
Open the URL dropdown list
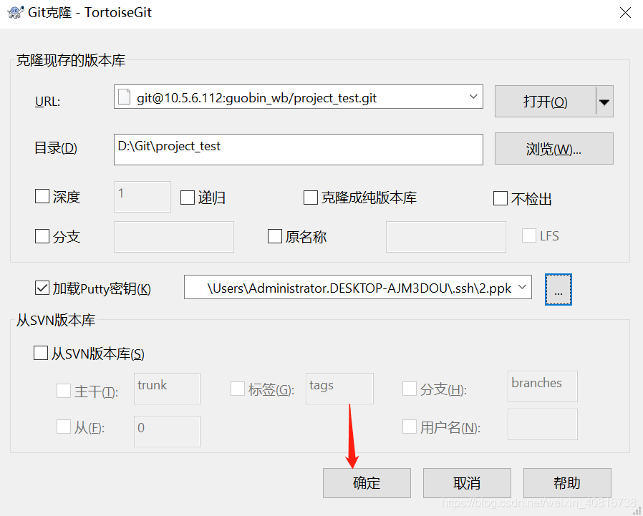click(x=473, y=97)
